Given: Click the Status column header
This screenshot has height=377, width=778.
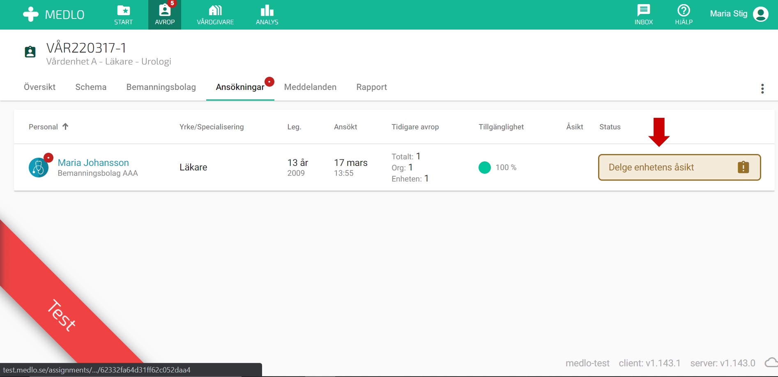Looking at the screenshot, I should click(x=610, y=127).
